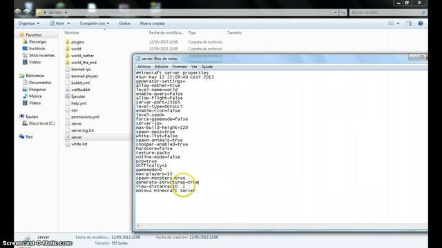
Task: Open Vídeos under Bibliotecas
Action: pos(35,103)
